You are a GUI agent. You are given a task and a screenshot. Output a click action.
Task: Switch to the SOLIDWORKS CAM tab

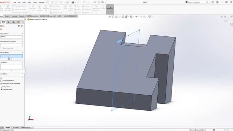[70, 16]
